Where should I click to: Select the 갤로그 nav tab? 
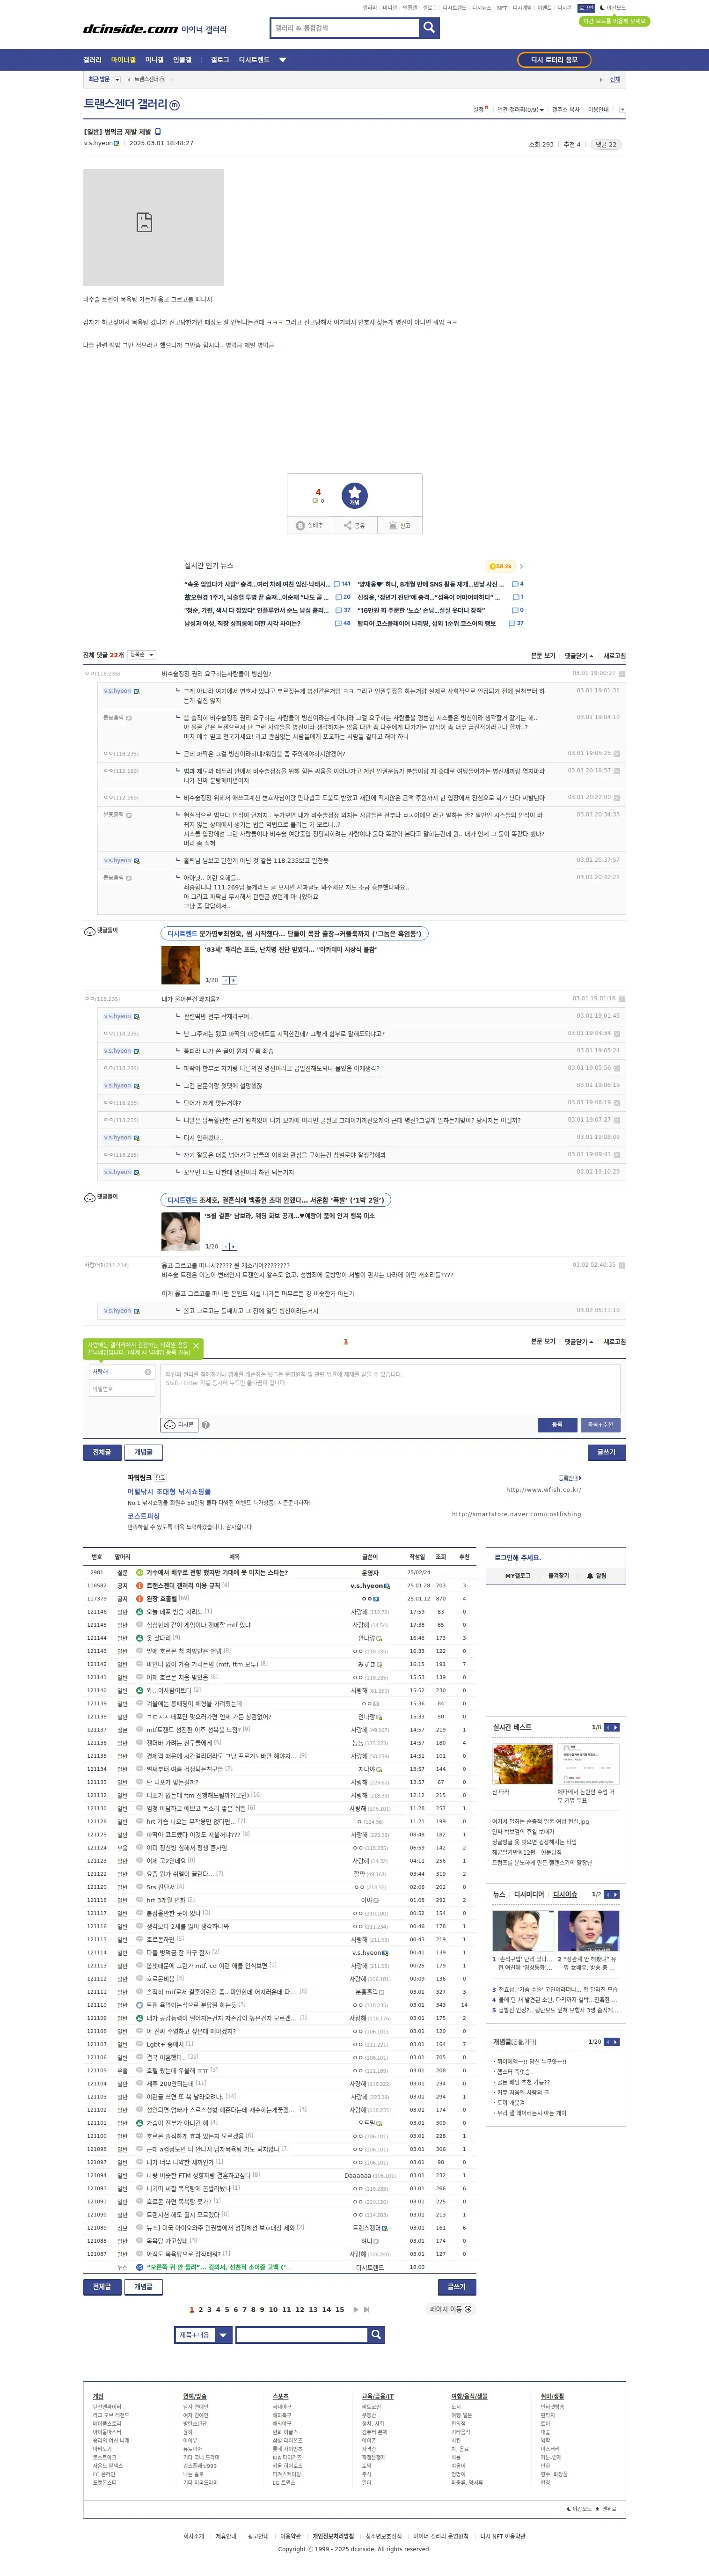[x=220, y=60]
